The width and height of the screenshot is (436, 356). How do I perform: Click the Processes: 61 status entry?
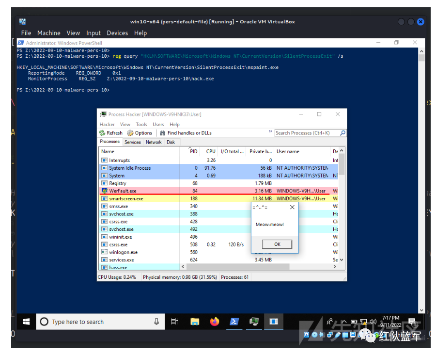(x=234, y=277)
